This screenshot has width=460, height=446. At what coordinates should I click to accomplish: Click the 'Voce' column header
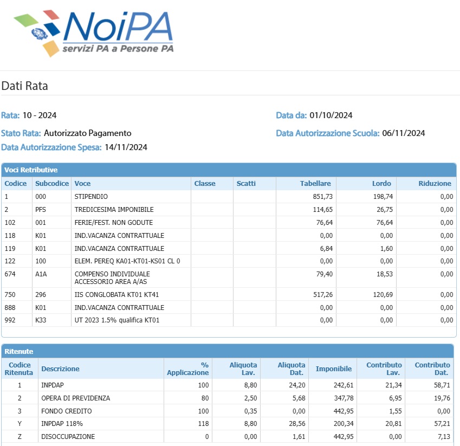tap(82, 183)
